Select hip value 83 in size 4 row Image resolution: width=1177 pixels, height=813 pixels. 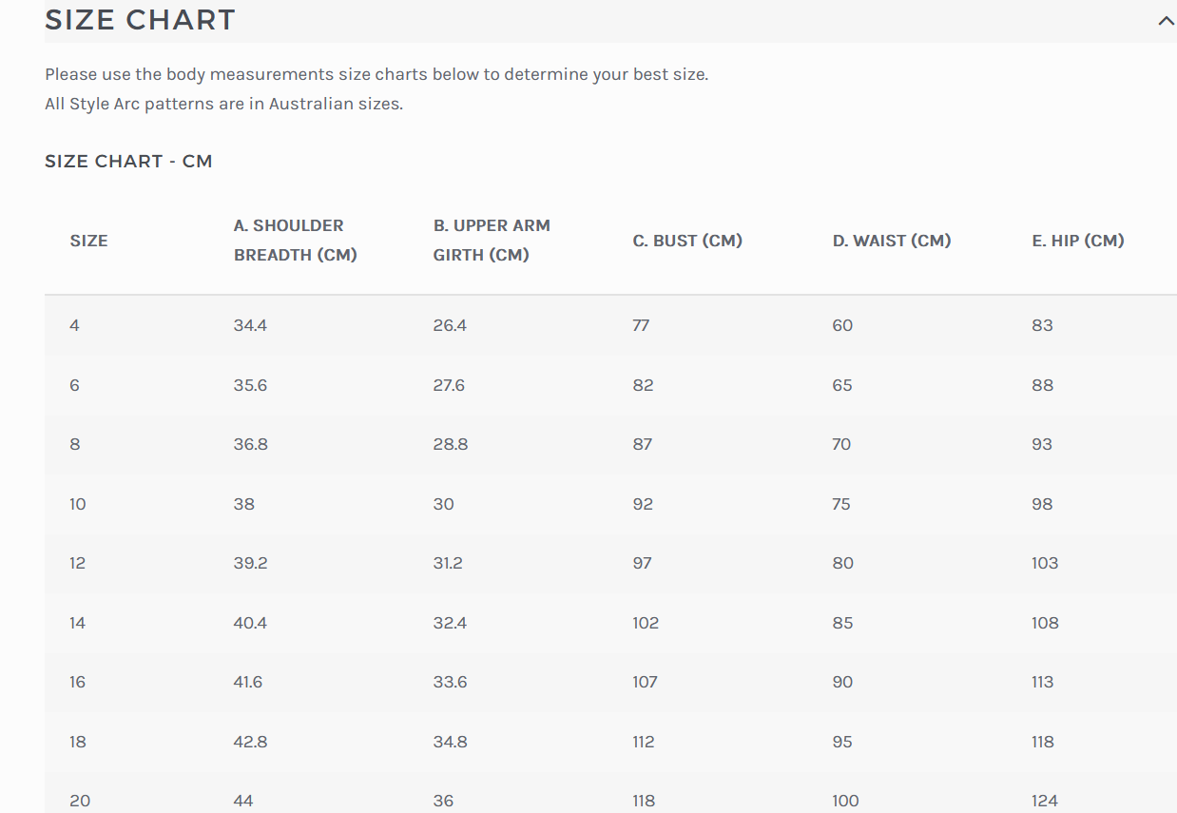[x=1043, y=325]
